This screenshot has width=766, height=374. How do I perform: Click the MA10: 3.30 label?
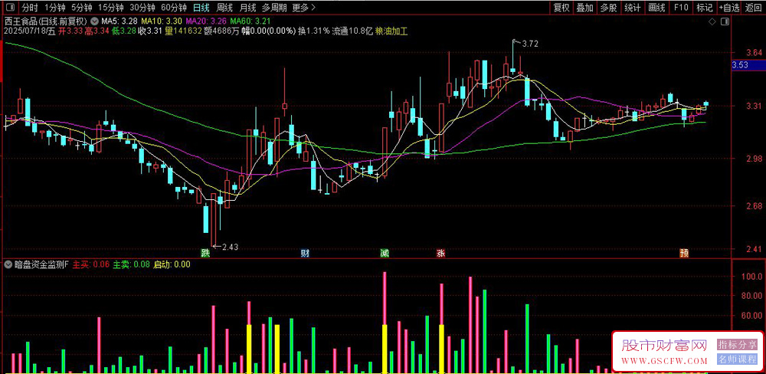[x=162, y=21]
